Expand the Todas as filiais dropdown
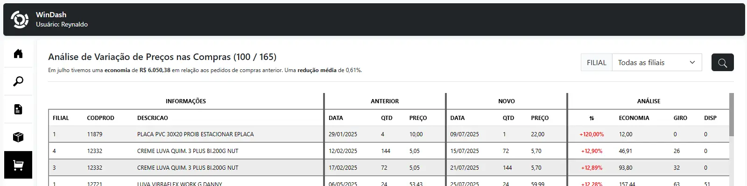 656,62
